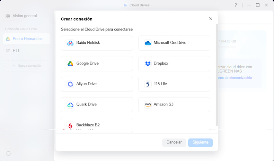The height and width of the screenshot is (161, 274).
Task: Click the Conexión Cloud Drive heading
Action: [21, 29]
